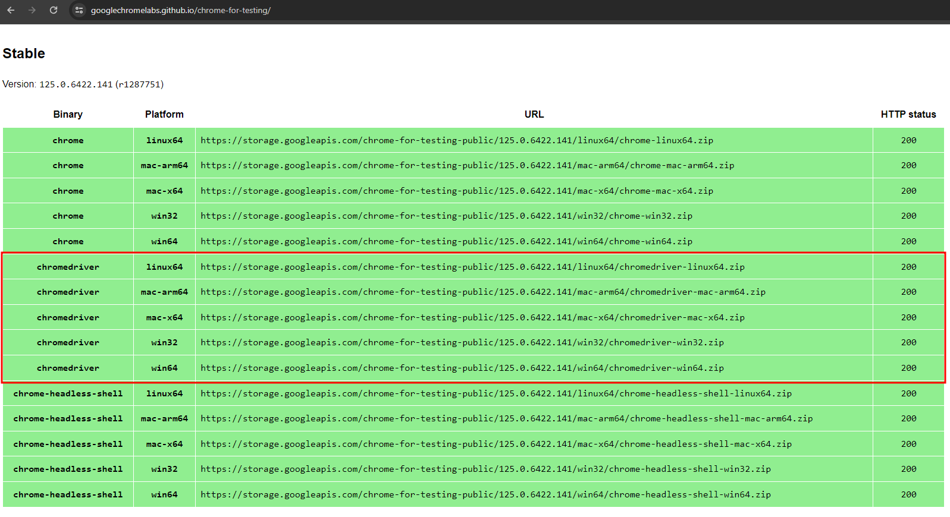950x517 pixels.
Task: Select the chromedriver-mac-arm64.zip download URL
Action: pyautogui.click(x=483, y=292)
